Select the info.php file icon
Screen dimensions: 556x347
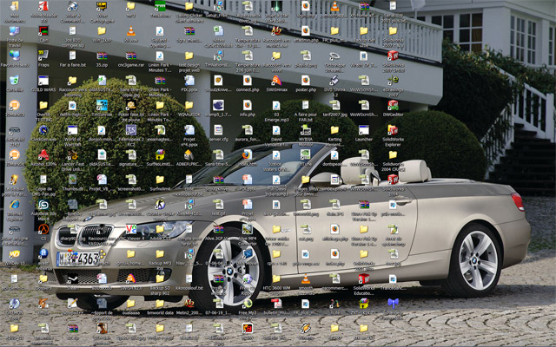(x=247, y=105)
